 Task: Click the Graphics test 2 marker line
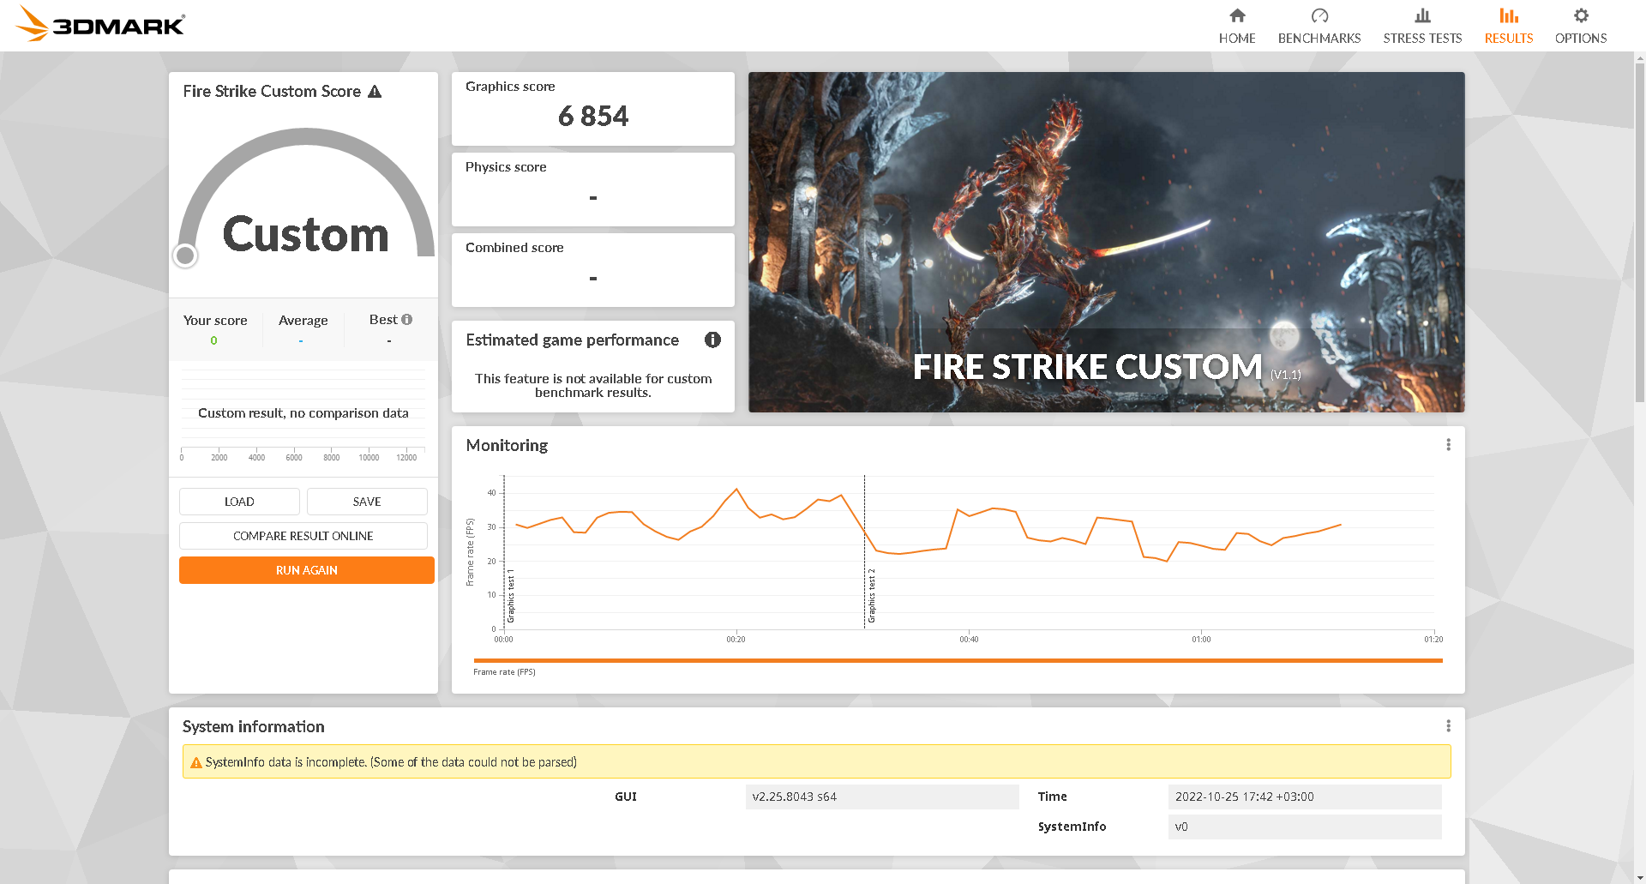864,552
